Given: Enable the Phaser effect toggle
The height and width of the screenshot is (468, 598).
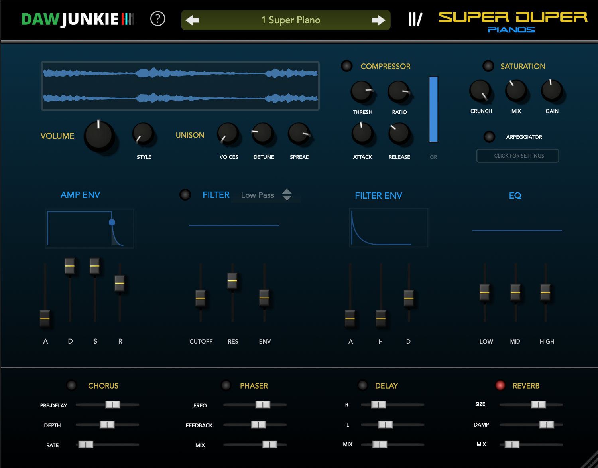Looking at the screenshot, I should pos(226,385).
